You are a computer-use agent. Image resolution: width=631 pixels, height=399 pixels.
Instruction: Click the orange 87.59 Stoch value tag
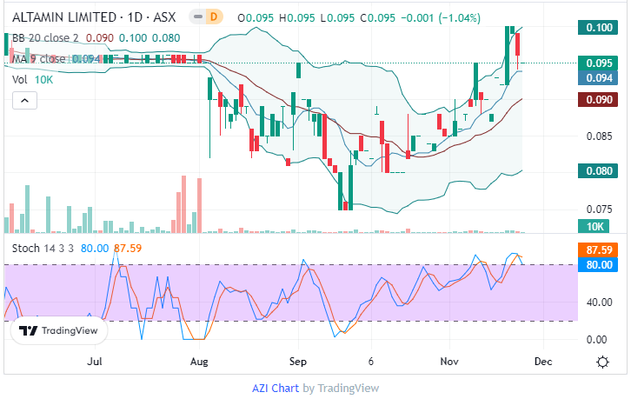point(596,248)
